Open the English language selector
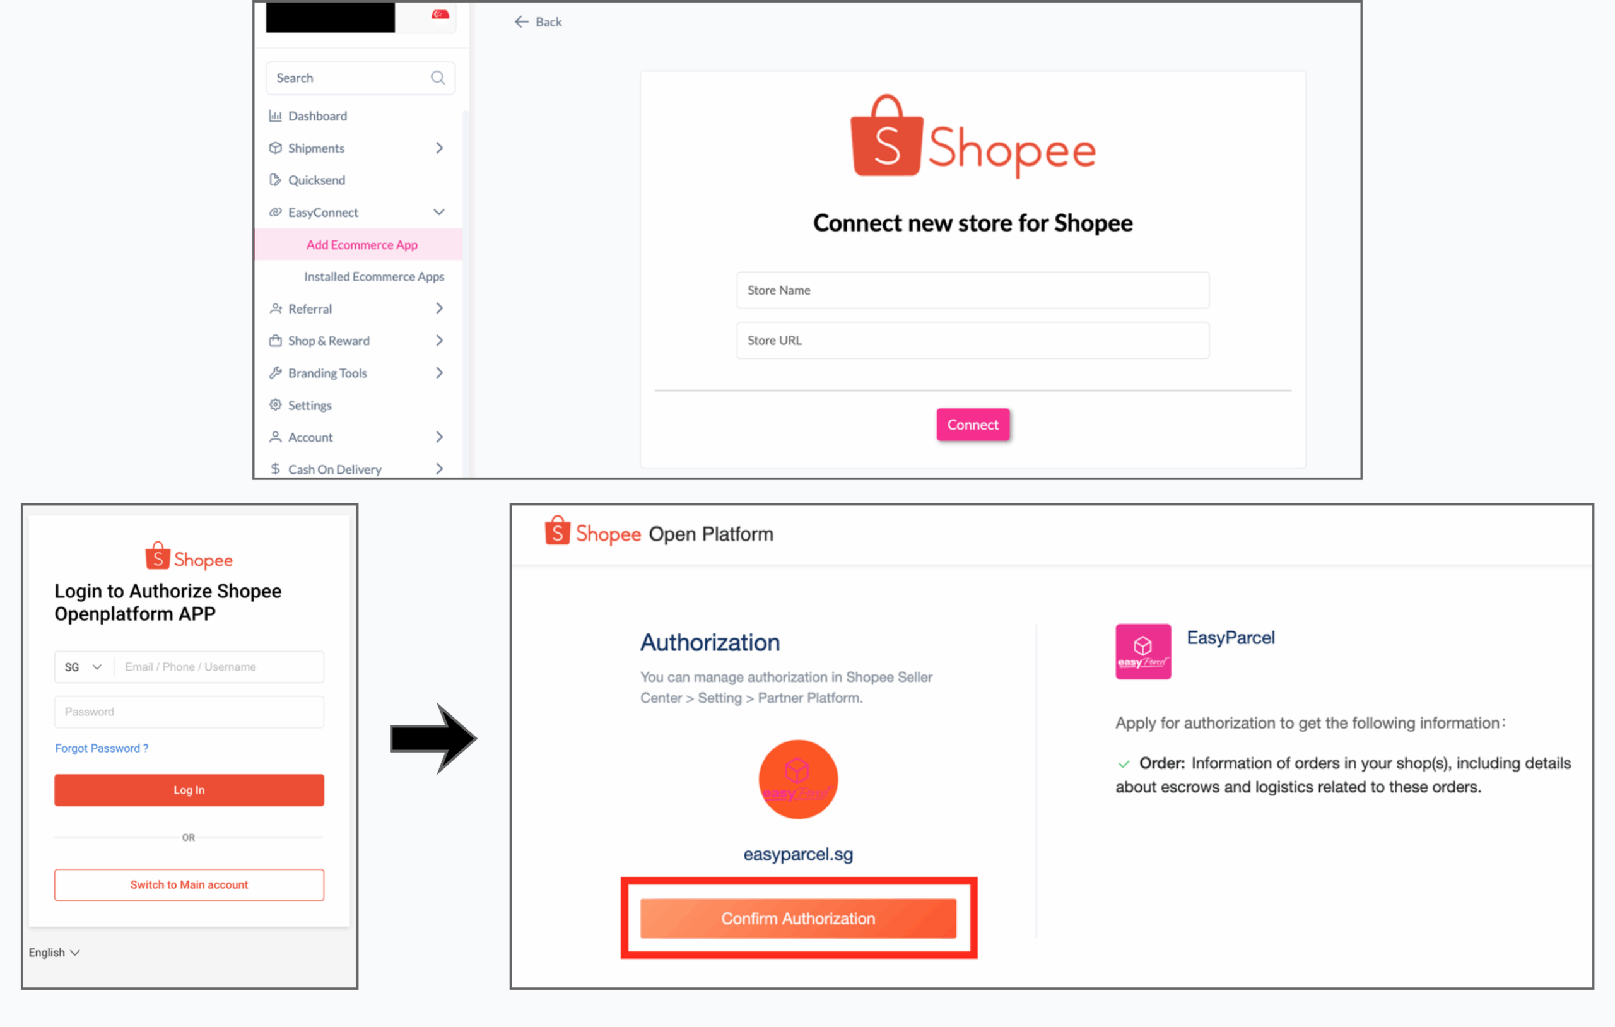The height and width of the screenshot is (1027, 1615). point(53,952)
